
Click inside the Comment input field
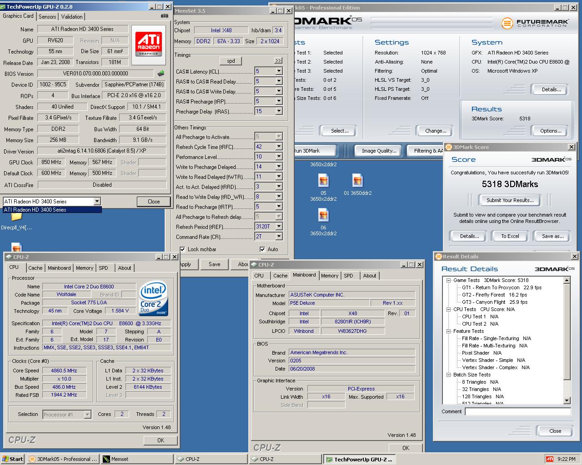(518, 412)
